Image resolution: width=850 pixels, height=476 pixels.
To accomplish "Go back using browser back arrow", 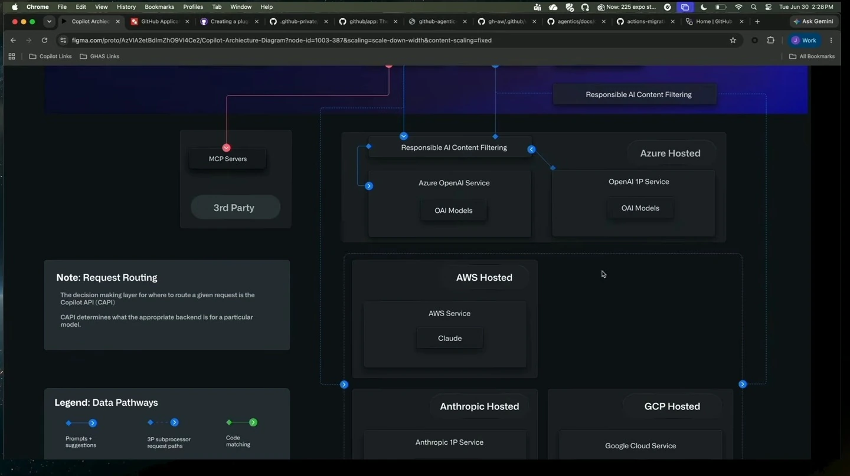I will click(13, 40).
